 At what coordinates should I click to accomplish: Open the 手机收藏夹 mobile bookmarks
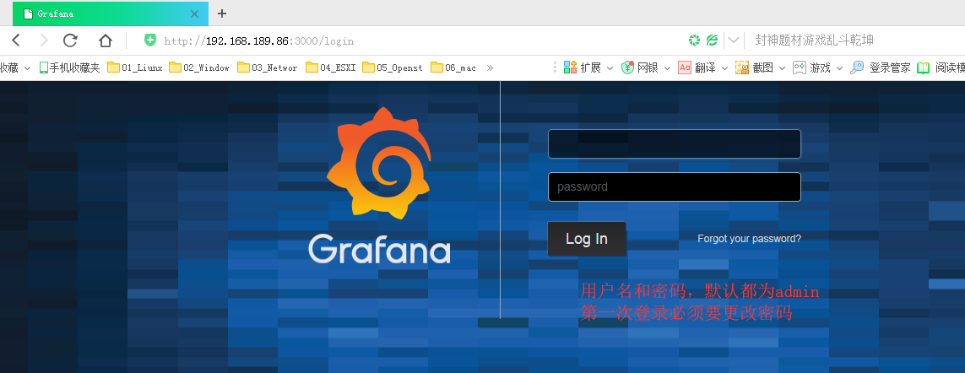click(69, 68)
